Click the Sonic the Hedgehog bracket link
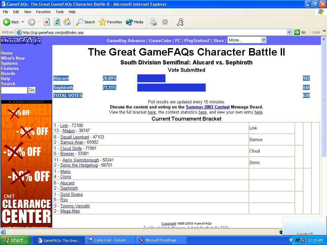 pyautogui.click(x=79, y=165)
